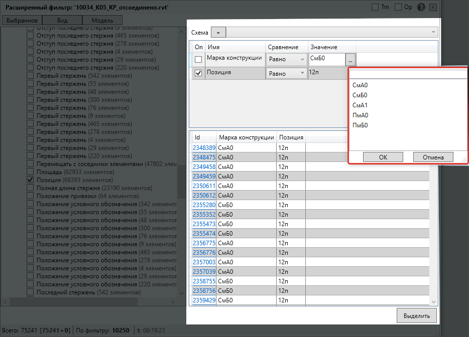Image resolution: width=469 pixels, height=337 pixels.
Task: Select СмА1 in the value list
Action: pyautogui.click(x=360, y=105)
